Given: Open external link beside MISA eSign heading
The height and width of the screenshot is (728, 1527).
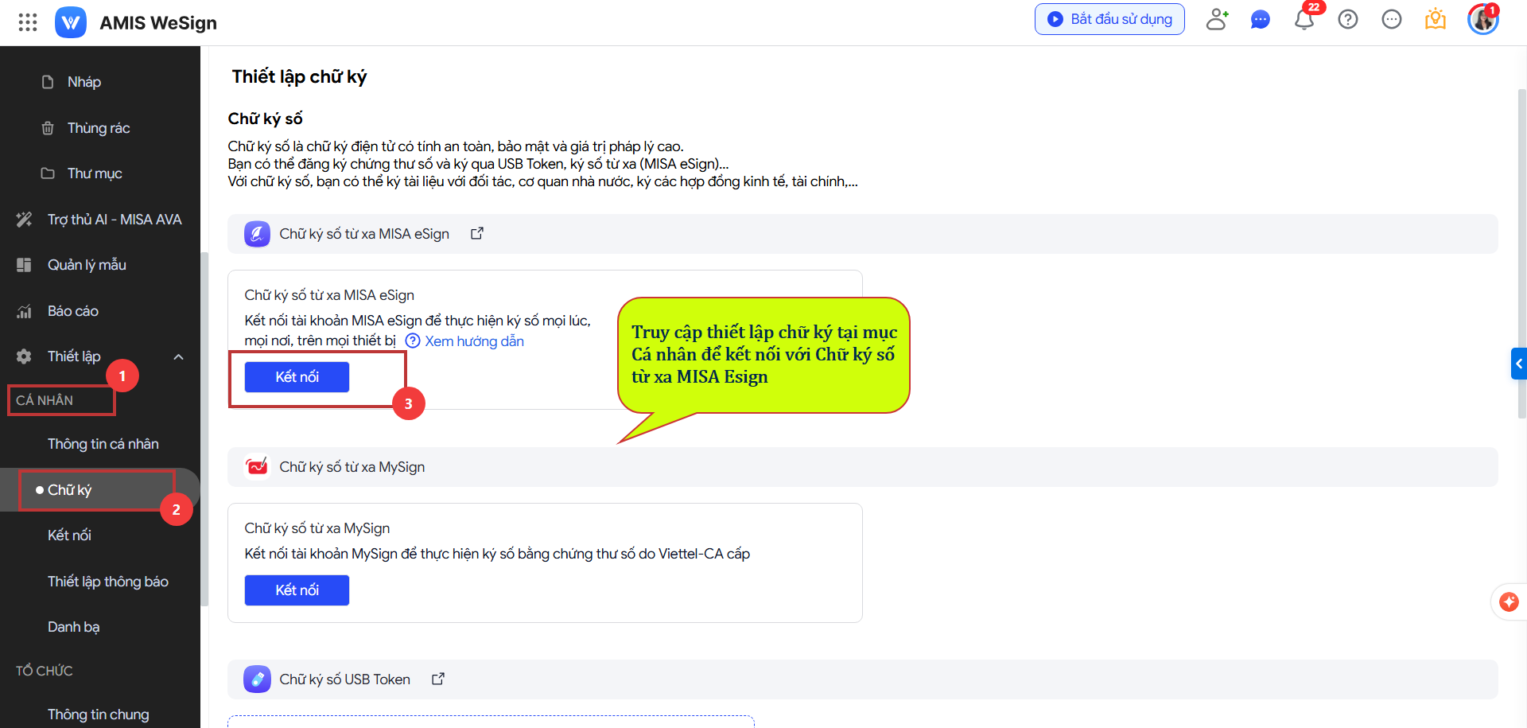Looking at the screenshot, I should (x=477, y=234).
